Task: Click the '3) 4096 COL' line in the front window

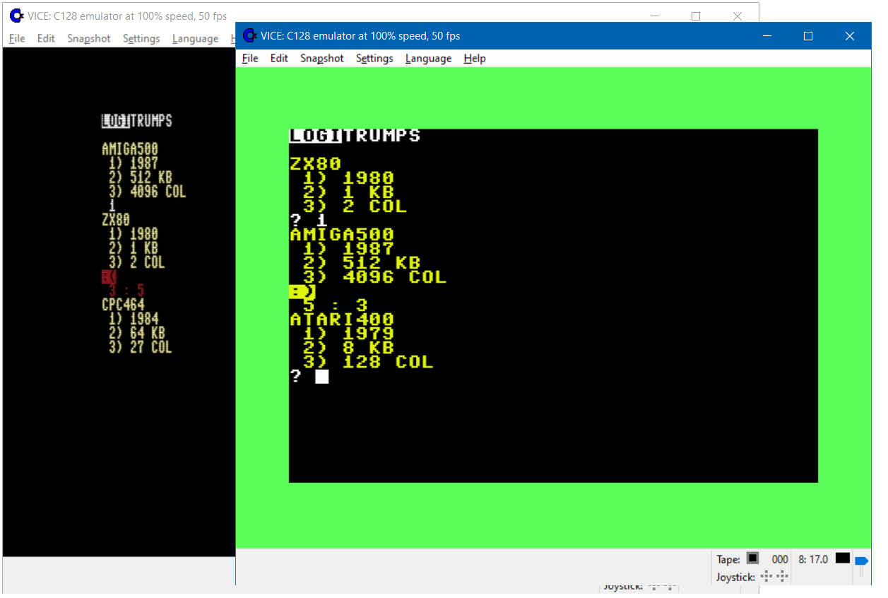Action: (x=374, y=277)
